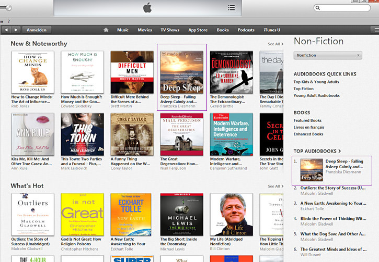
Task: Click the Apple logo in display
Action: 147,8
